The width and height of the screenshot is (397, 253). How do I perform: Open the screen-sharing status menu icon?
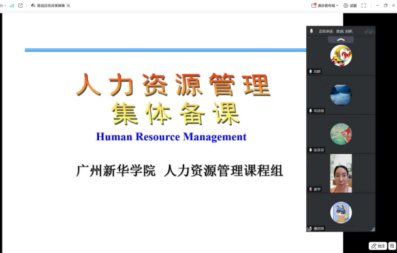[x=68, y=6]
